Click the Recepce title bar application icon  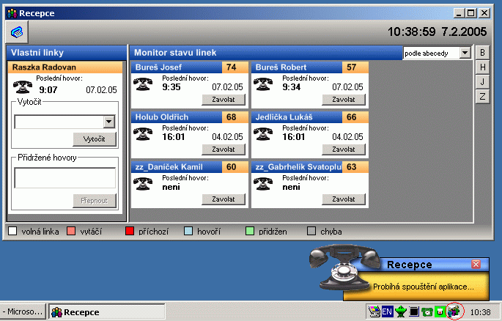click(12, 13)
